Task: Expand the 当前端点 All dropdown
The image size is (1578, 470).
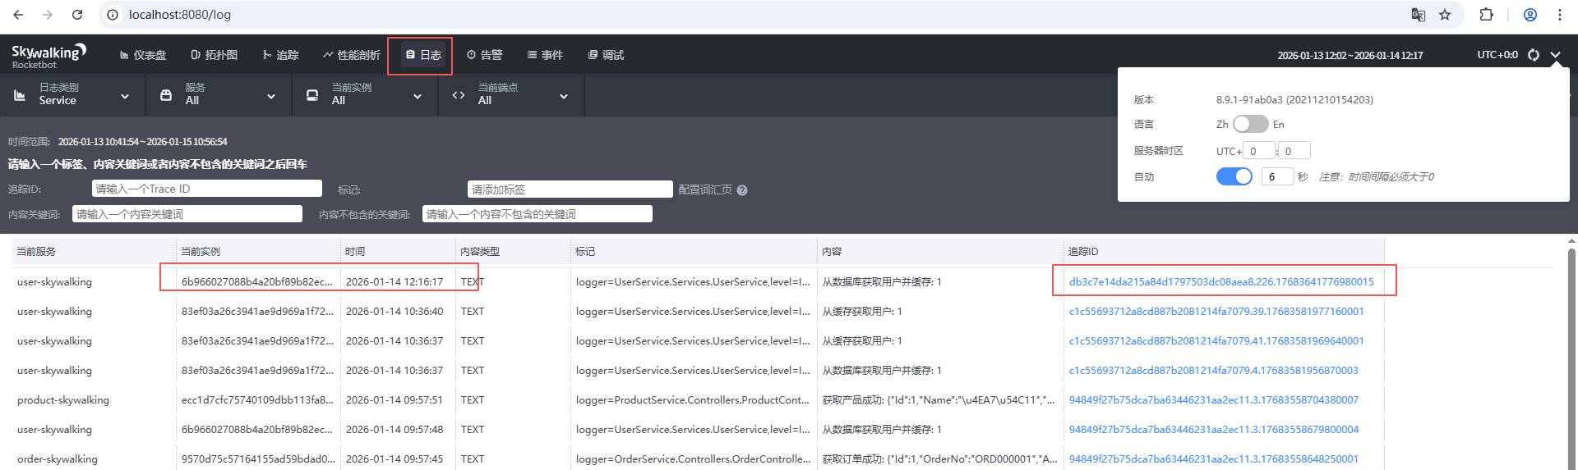Action: point(564,96)
